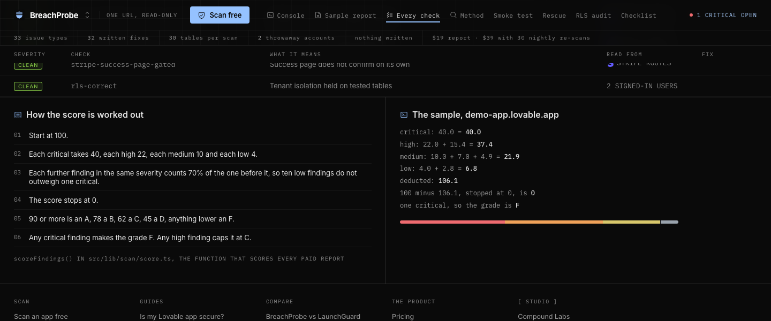The image size is (771, 321).
Task: Click the 'high: 22.0 + 15.4 = 37.4' line
Action: [x=447, y=144]
